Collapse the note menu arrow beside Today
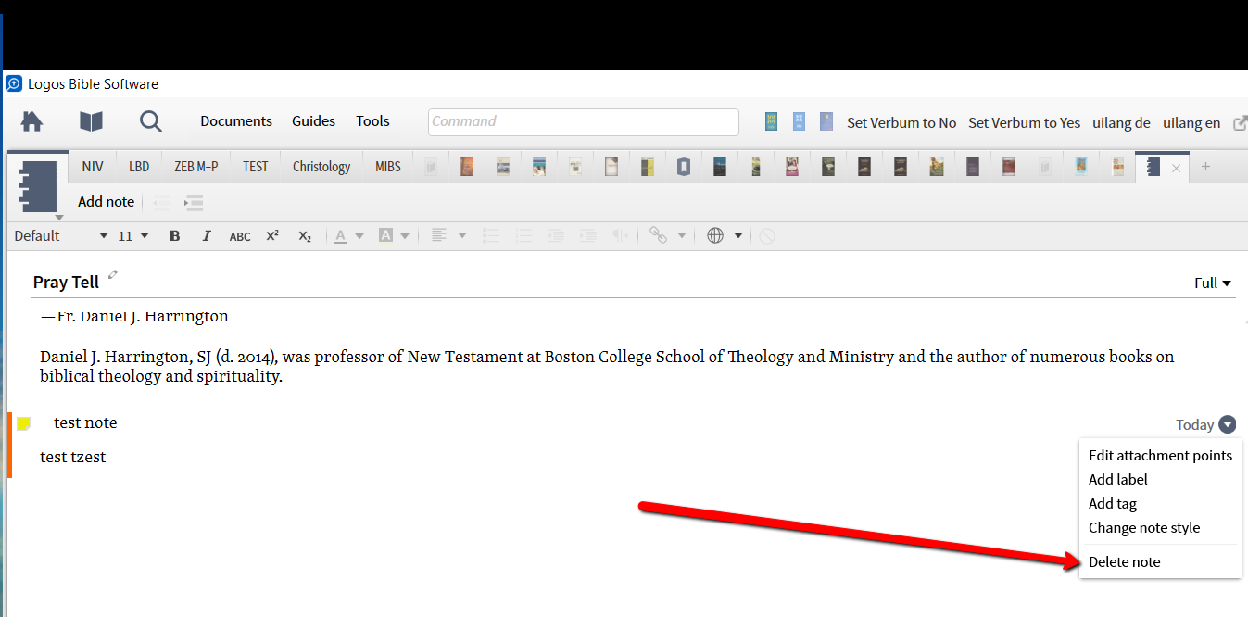Viewport: 1248px width, 617px height. [x=1228, y=424]
